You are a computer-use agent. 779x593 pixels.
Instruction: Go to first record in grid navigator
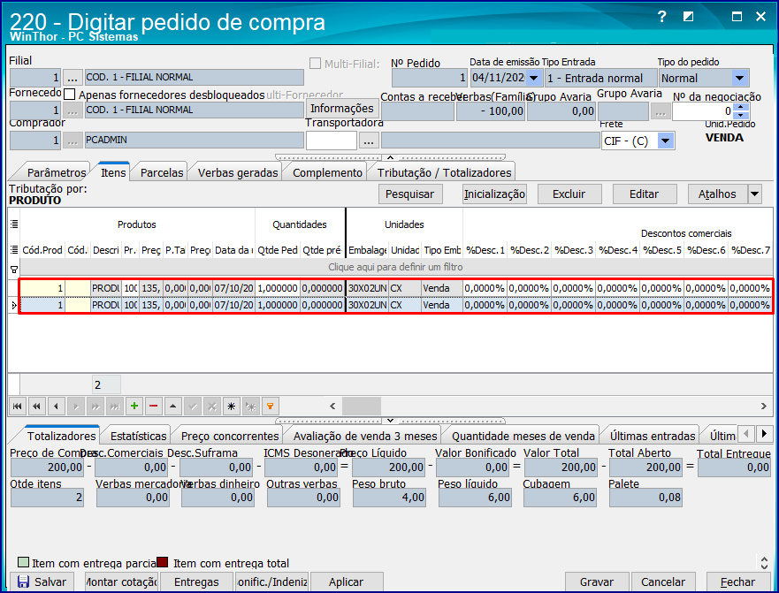[x=18, y=407]
